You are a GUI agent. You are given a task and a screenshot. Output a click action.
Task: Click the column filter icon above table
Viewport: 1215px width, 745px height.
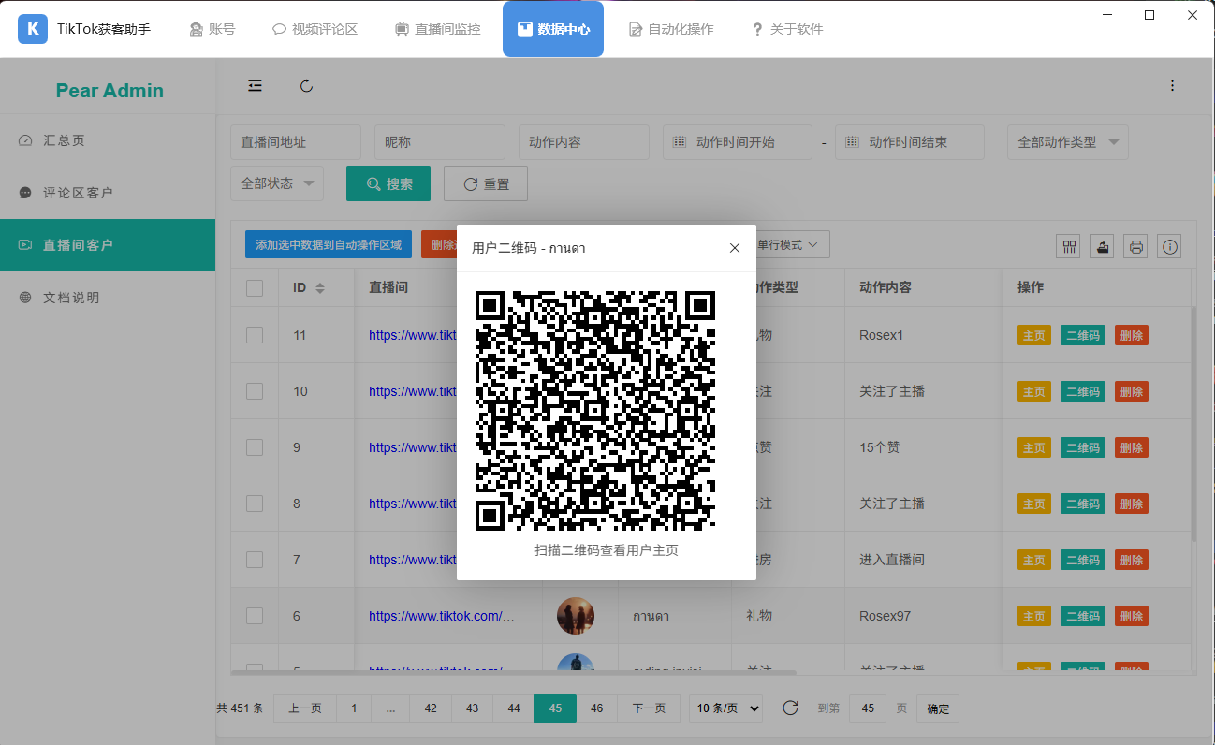(1068, 247)
